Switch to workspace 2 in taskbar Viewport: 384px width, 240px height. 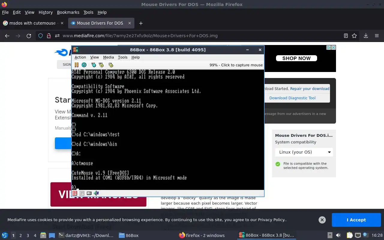coord(20,235)
